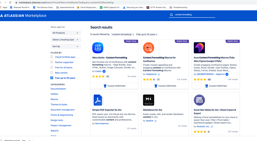
Task: Check the Partner supported filter
Action: [x=52, y=62]
